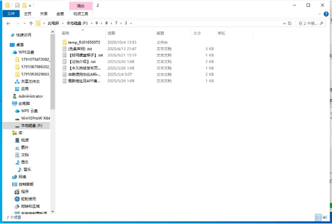Sort files by the 名称 column header

pyautogui.click(x=83, y=33)
